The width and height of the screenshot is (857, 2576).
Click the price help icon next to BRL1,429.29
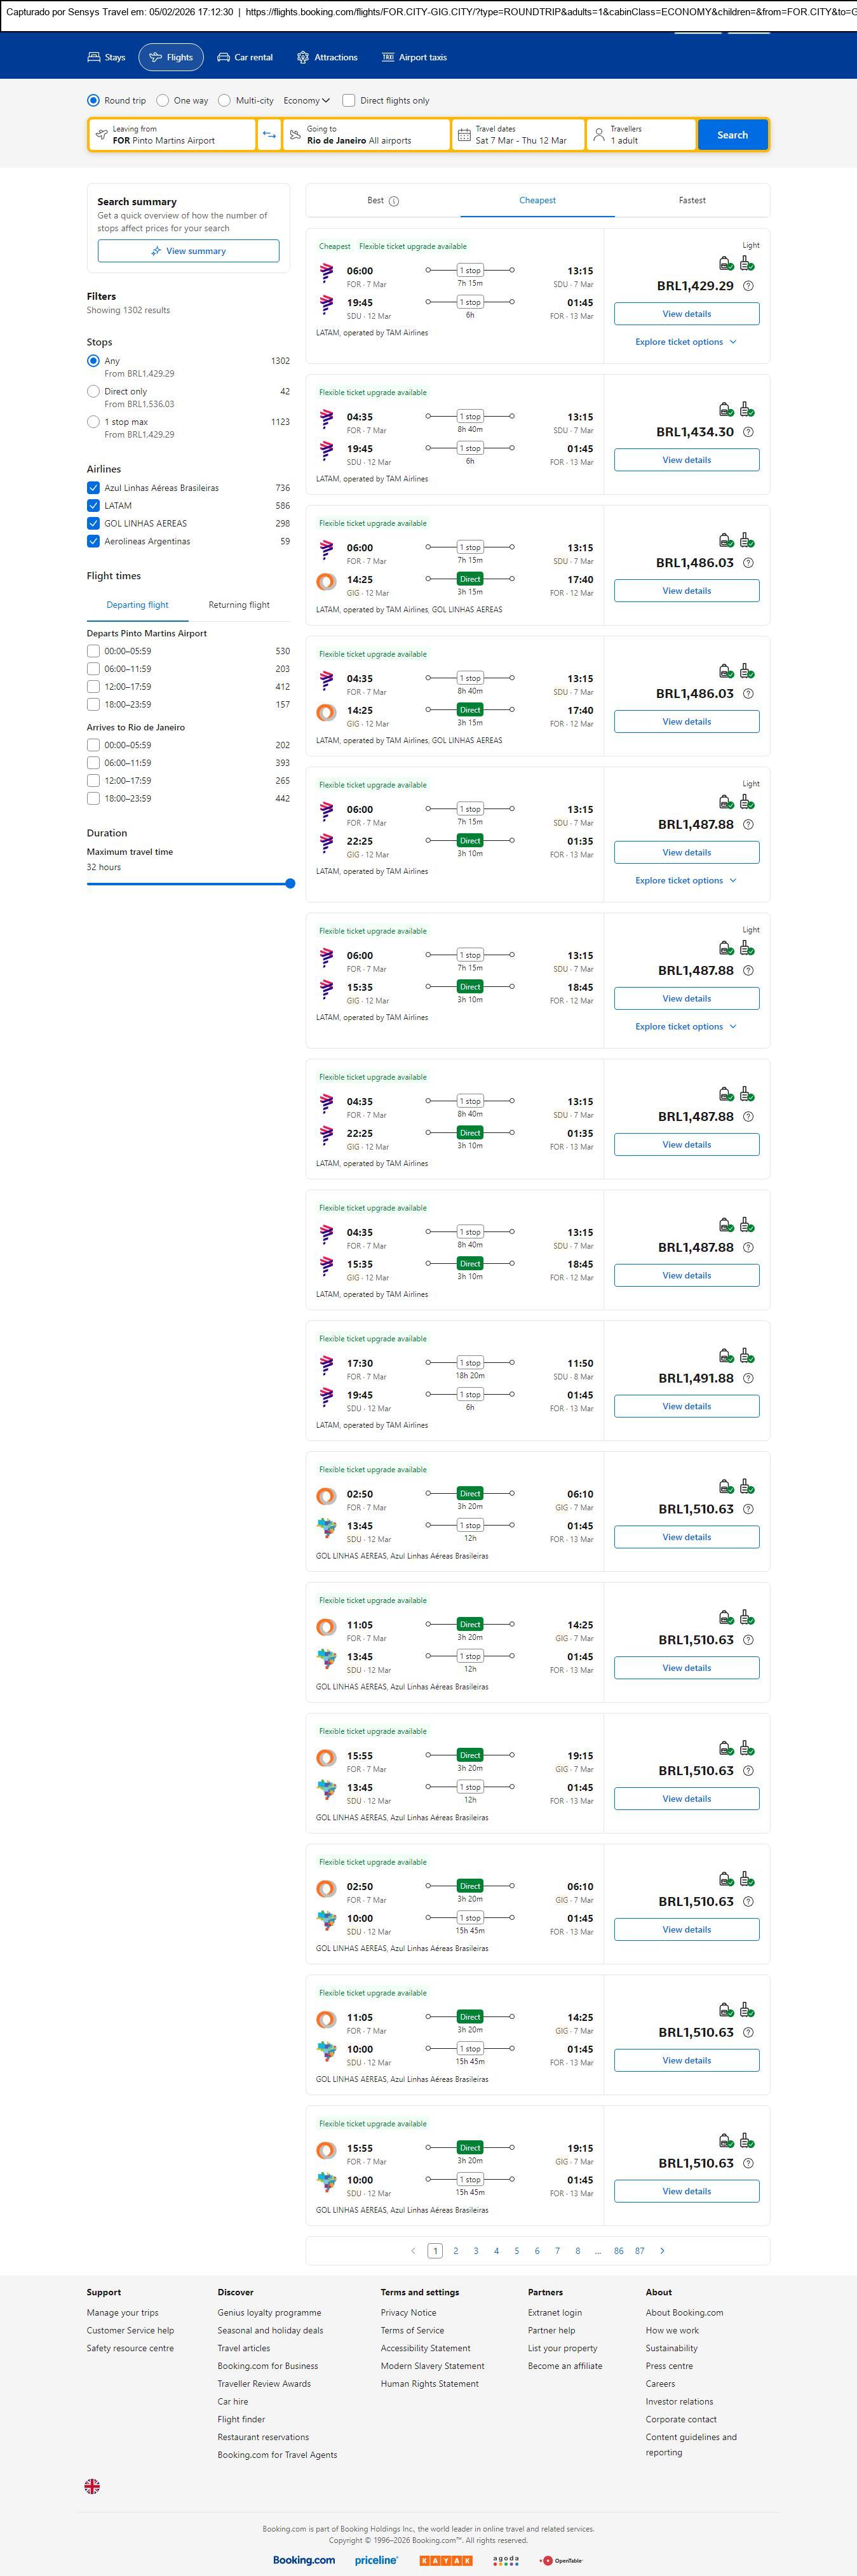tap(748, 286)
